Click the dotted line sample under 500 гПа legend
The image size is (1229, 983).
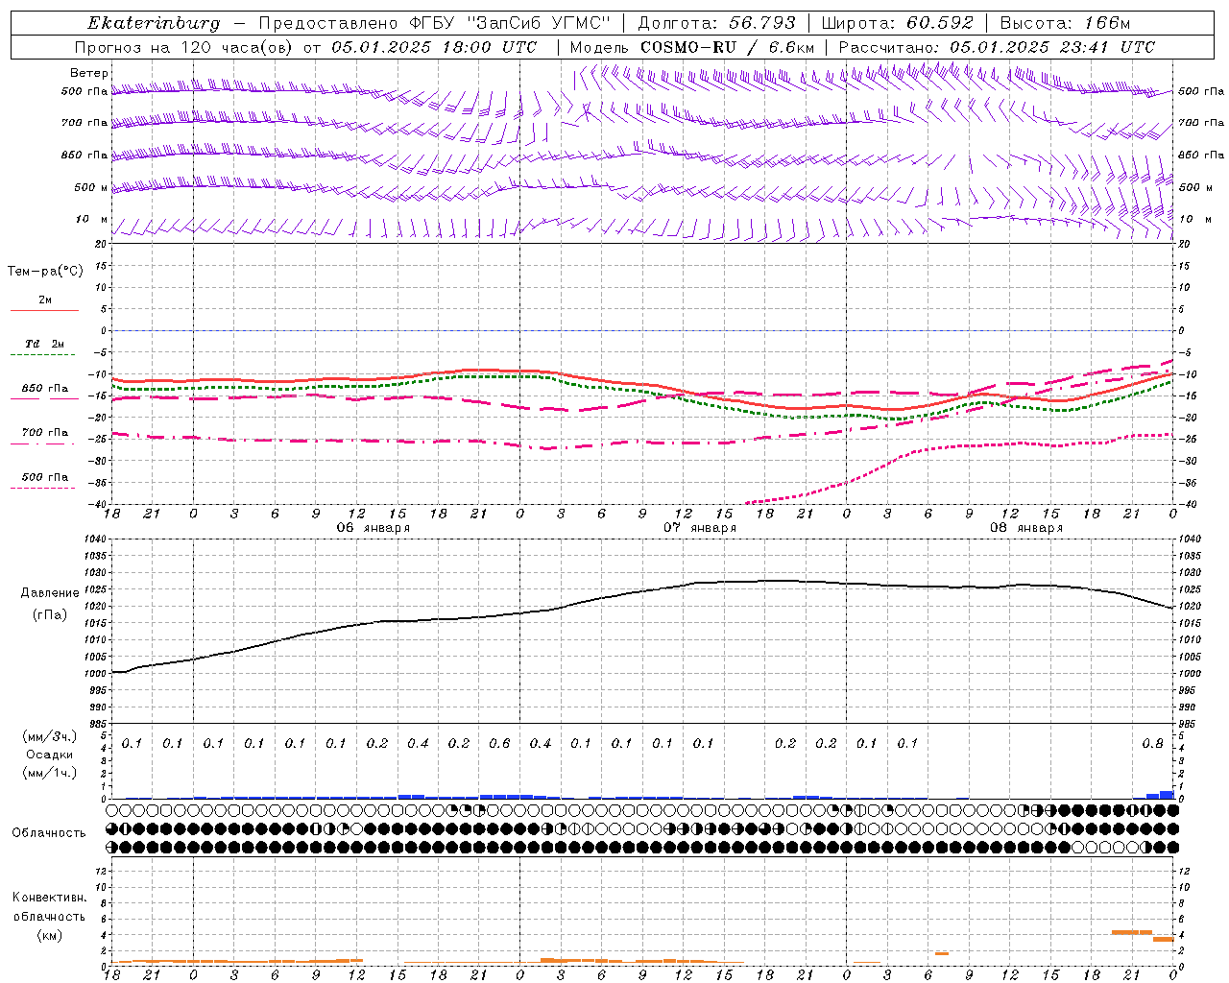pyautogui.click(x=42, y=489)
